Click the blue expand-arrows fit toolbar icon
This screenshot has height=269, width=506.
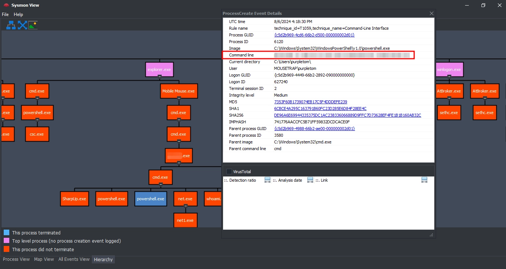(x=22, y=25)
